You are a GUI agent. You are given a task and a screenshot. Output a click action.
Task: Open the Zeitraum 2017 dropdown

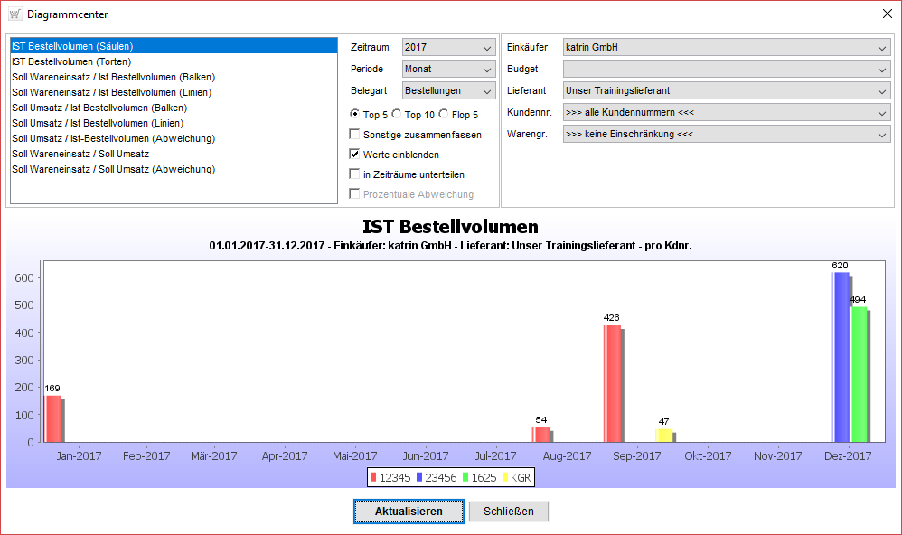coord(449,48)
